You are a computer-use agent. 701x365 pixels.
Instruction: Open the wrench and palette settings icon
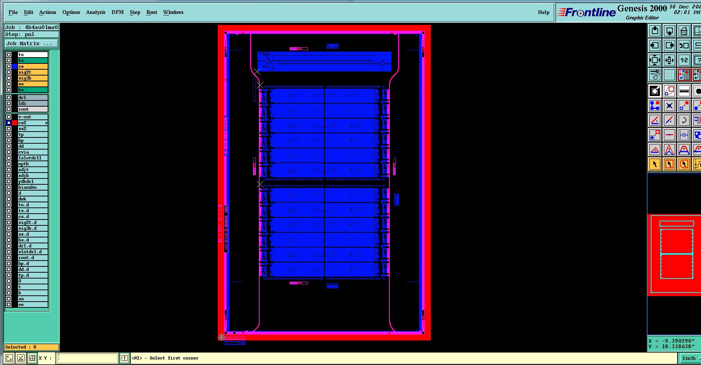[x=655, y=75]
